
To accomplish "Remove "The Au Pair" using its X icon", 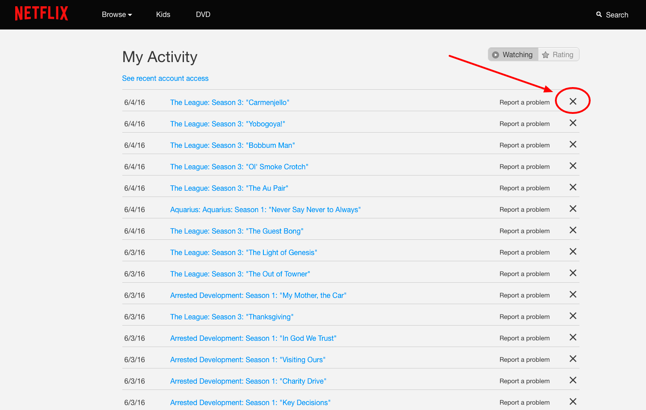I will pyautogui.click(x=573, y=187).
